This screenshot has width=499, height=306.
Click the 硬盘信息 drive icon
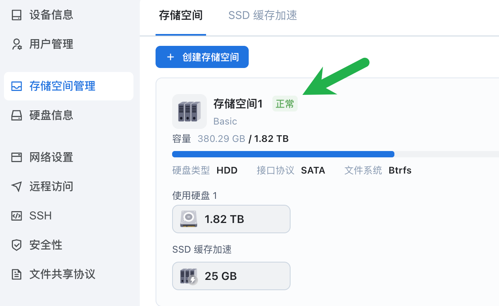point(16,115)
